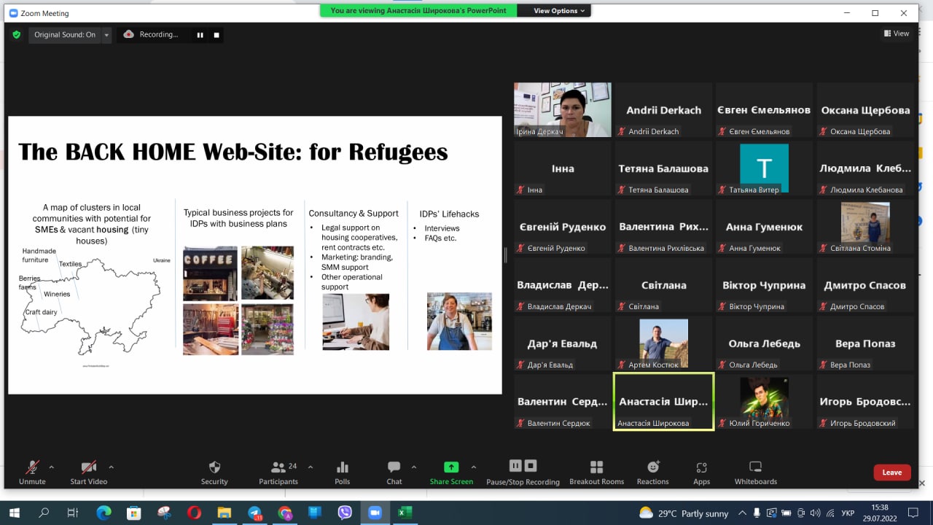The image size is (933, 525).
Task: Open the Reactions menu
Action: point(652,468)
